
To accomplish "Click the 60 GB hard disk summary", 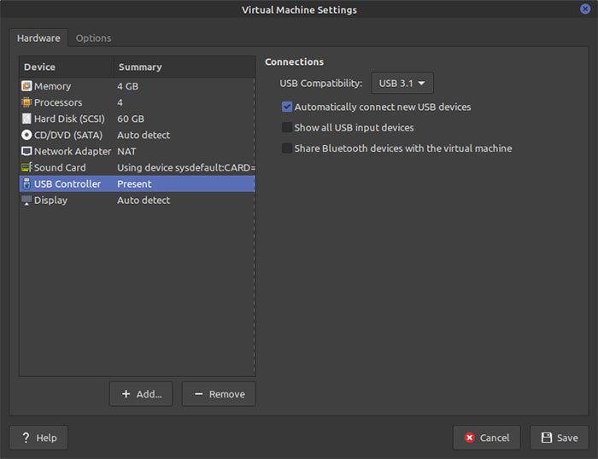I will (131, 119).
